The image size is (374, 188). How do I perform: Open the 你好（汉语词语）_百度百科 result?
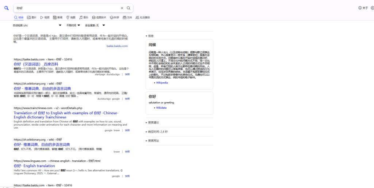pos(36,64)
